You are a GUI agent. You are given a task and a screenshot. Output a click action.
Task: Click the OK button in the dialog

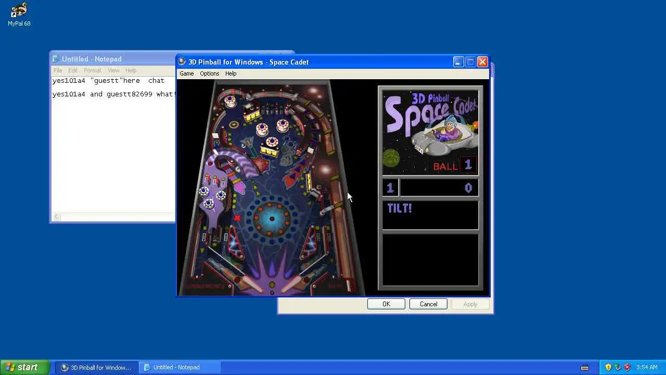coord(386,304)
